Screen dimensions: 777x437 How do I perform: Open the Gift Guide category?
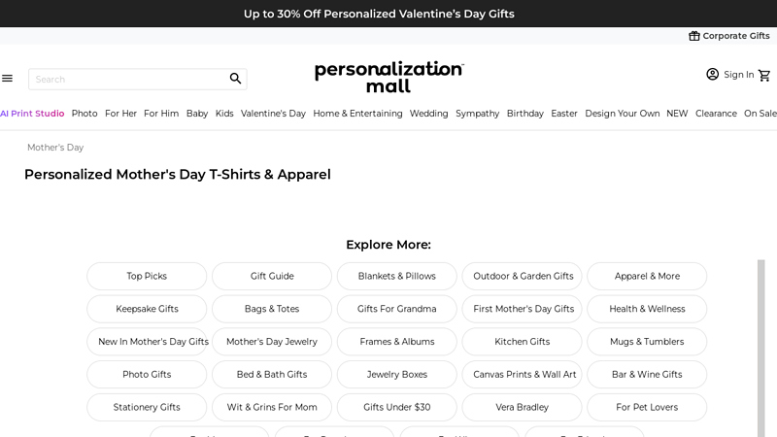tap(272, 276)
